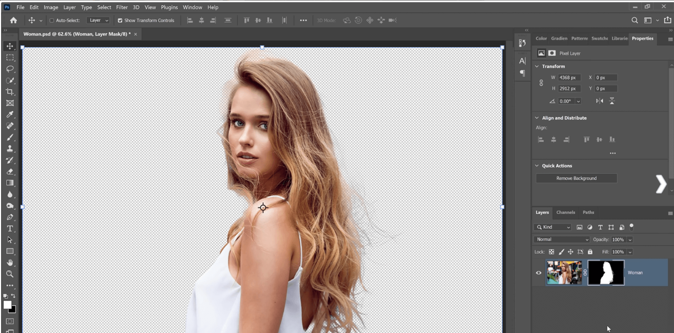Image resolution: width=674 pixels, height=333 pixels.
Task: Click the Remove Background button
Action: [576, 178]
